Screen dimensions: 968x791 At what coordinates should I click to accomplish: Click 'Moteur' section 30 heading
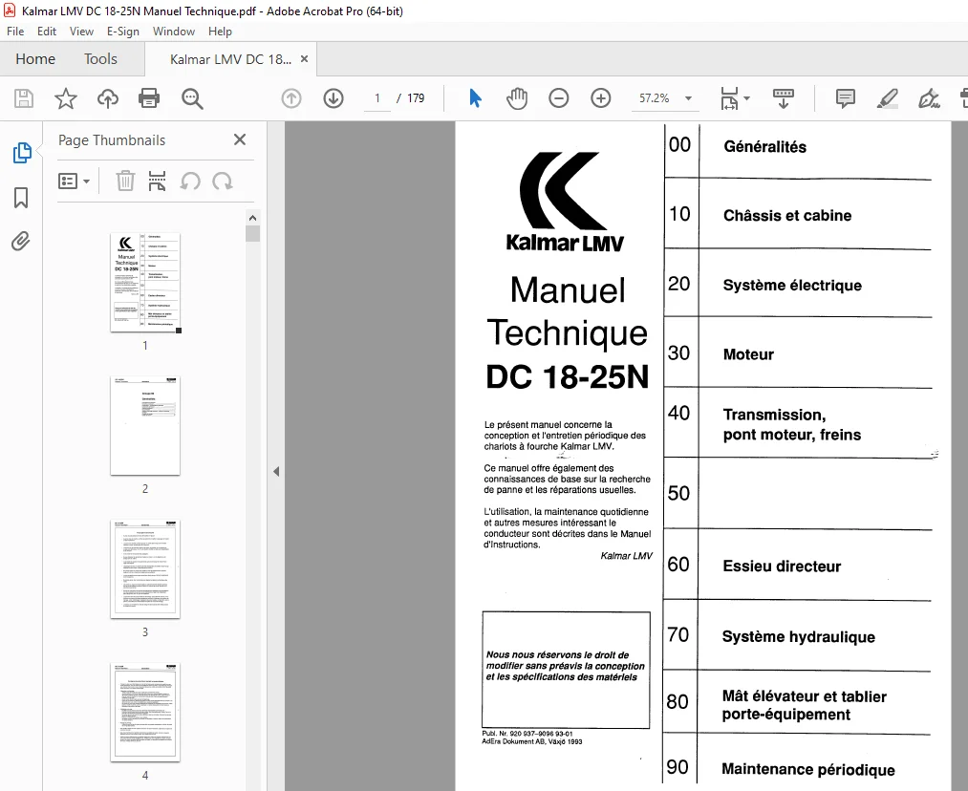[x=748, y=354]
